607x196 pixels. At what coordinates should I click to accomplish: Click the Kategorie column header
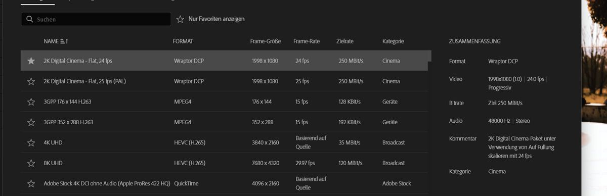click(x=393, y=41)
